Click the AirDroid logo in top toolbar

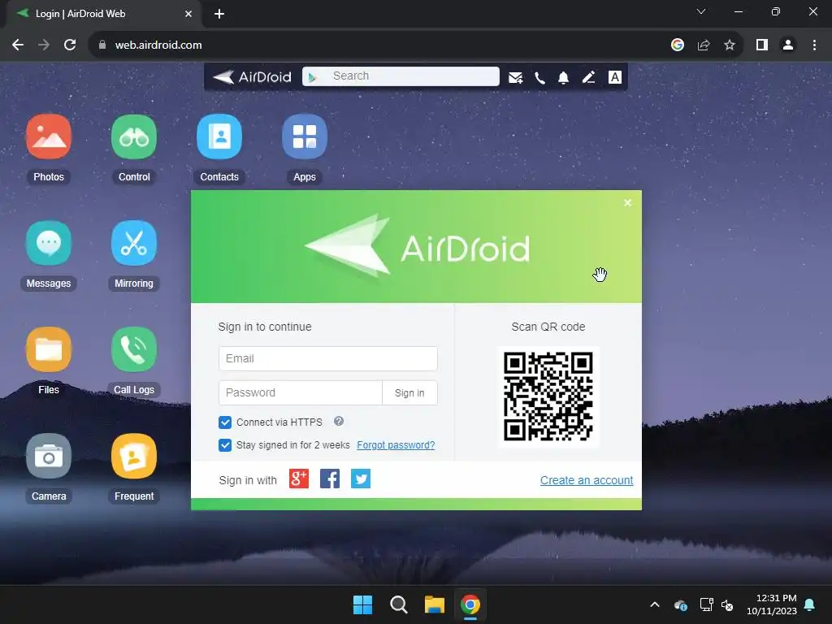pos(252,77)
